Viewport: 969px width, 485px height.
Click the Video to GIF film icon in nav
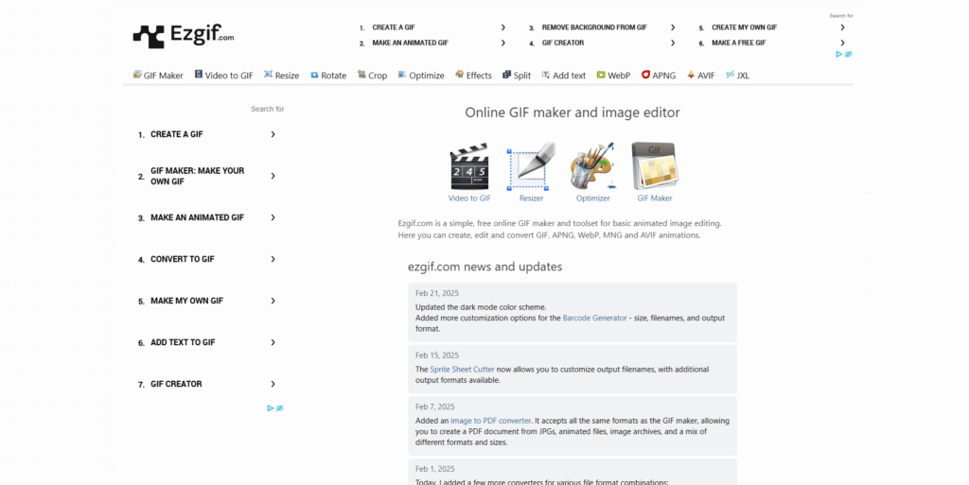tap(199, 75)
